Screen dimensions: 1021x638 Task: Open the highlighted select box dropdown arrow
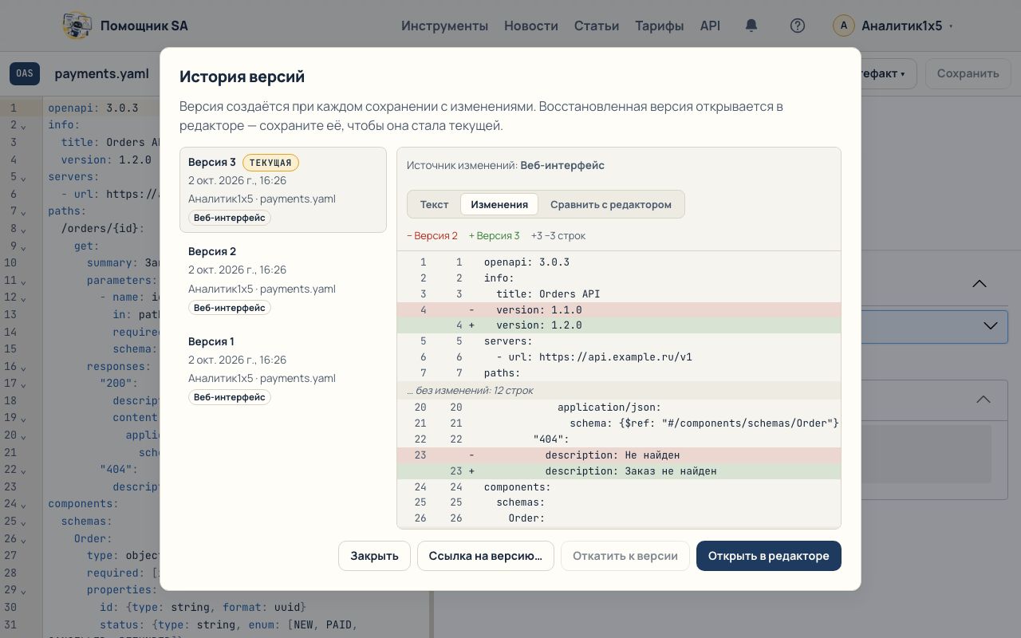click(990, 326)
